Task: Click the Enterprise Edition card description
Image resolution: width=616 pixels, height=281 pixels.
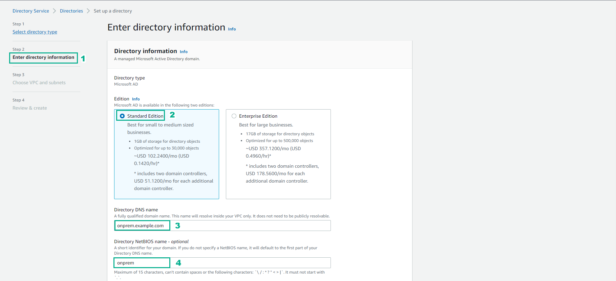Action: click(266, 125)
